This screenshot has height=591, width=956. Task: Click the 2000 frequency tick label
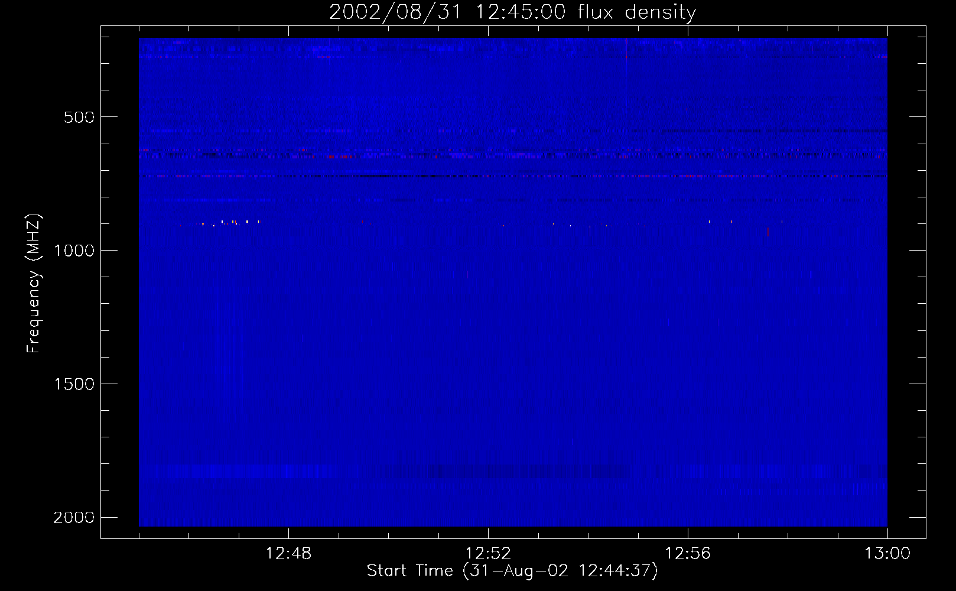[74, 518]
